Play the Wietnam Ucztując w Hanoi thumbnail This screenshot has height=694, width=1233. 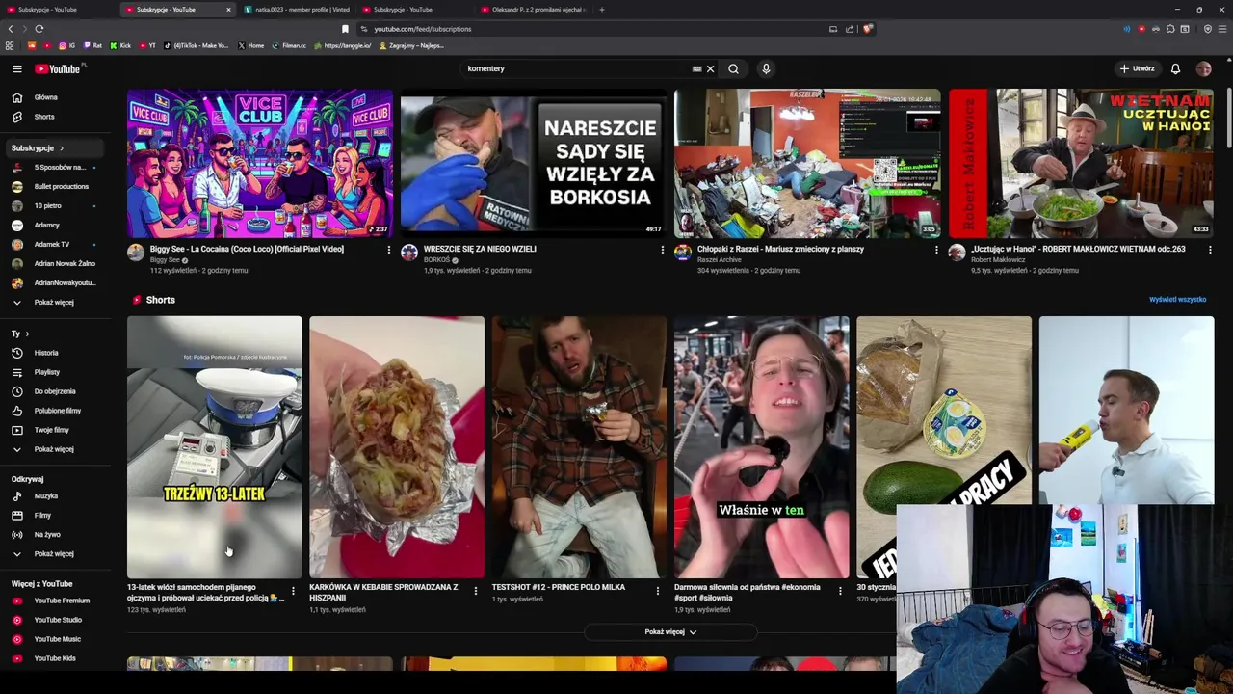click(x=1081, y=163)
